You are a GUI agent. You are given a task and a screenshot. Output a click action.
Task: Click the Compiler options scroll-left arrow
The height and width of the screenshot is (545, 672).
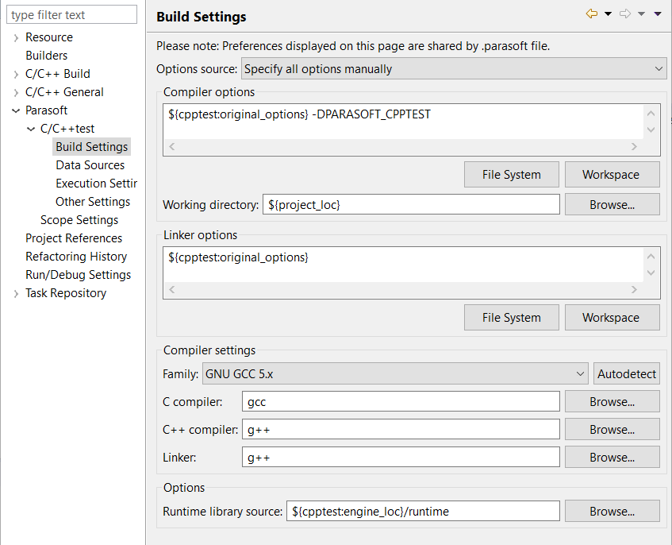(172, 146)
